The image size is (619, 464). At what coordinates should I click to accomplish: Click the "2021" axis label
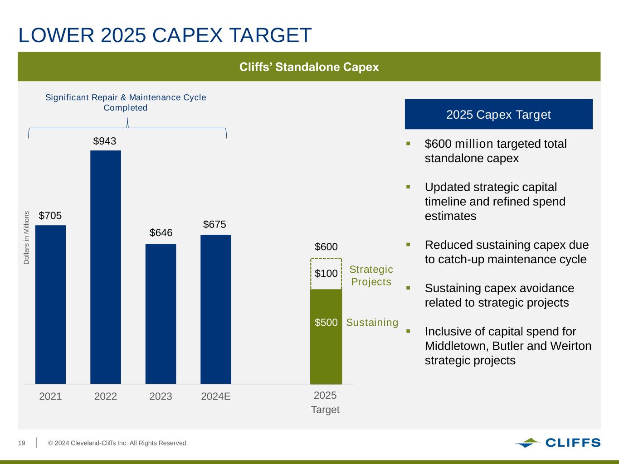[50, 396]
